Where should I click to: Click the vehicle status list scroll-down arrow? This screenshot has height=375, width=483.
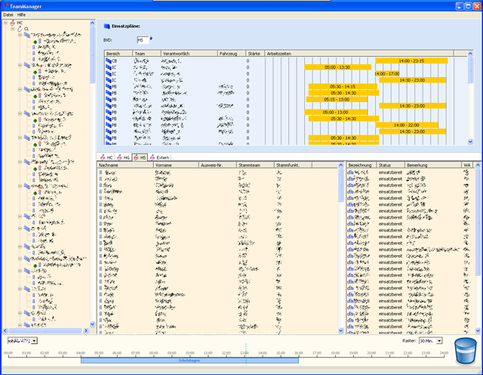(x=478, y=330)
